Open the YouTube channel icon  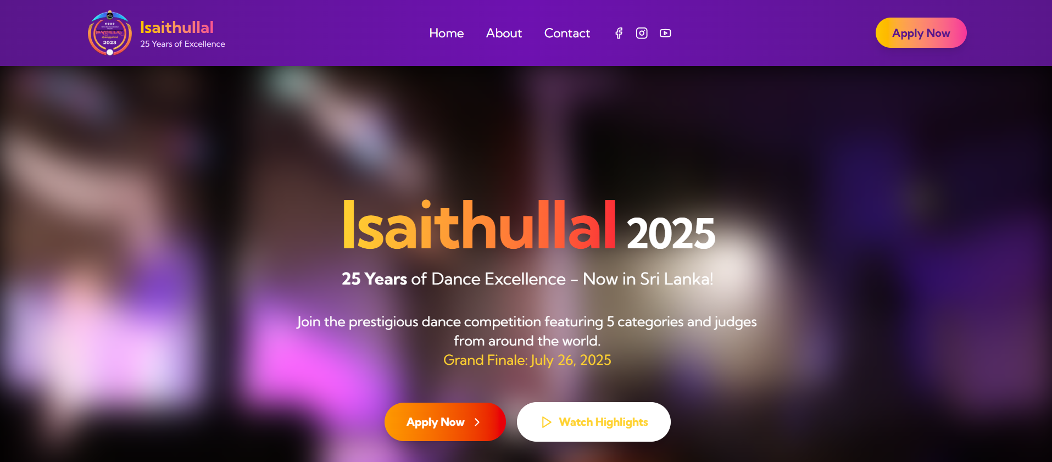click(x=665, y=33)
